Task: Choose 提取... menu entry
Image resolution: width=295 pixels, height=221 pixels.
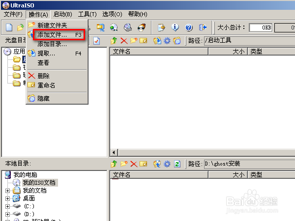Action: (x=57, y=54)
